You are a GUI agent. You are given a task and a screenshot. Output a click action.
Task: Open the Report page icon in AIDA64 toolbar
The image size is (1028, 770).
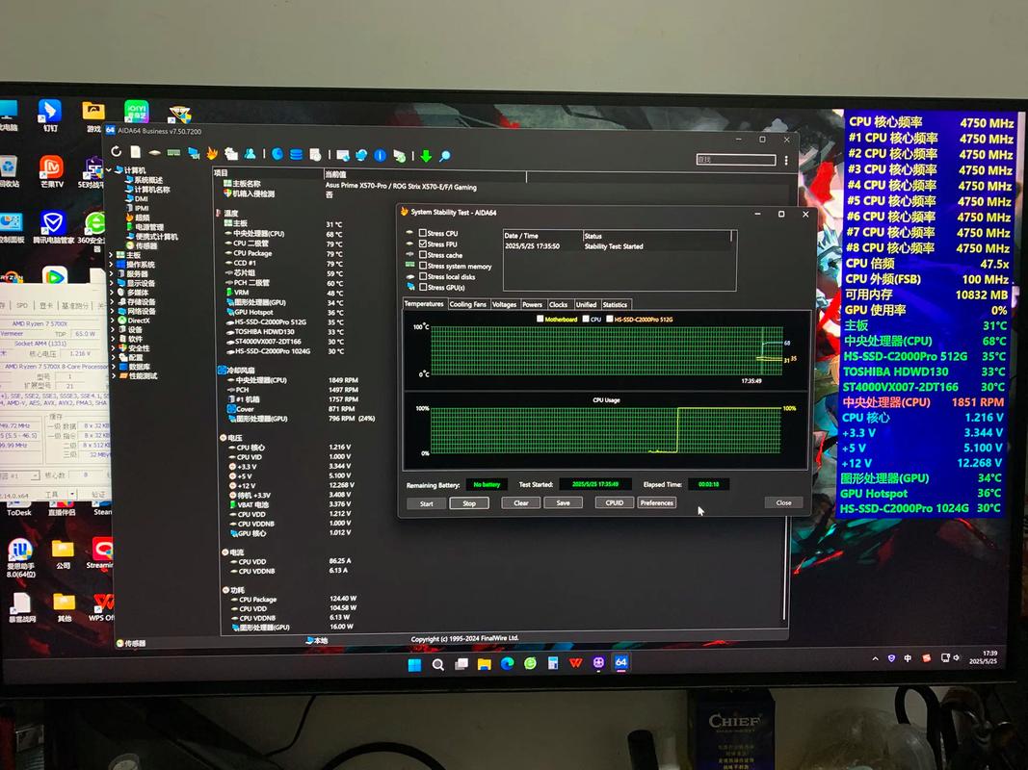coord(135,152)
